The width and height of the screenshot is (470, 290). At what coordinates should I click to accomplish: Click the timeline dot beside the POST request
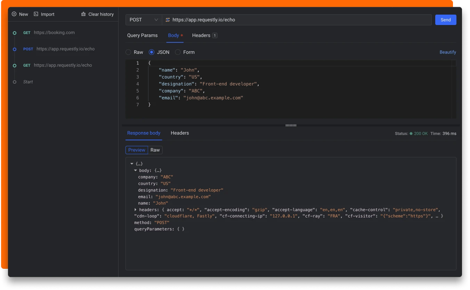click(x=15, y=49)
